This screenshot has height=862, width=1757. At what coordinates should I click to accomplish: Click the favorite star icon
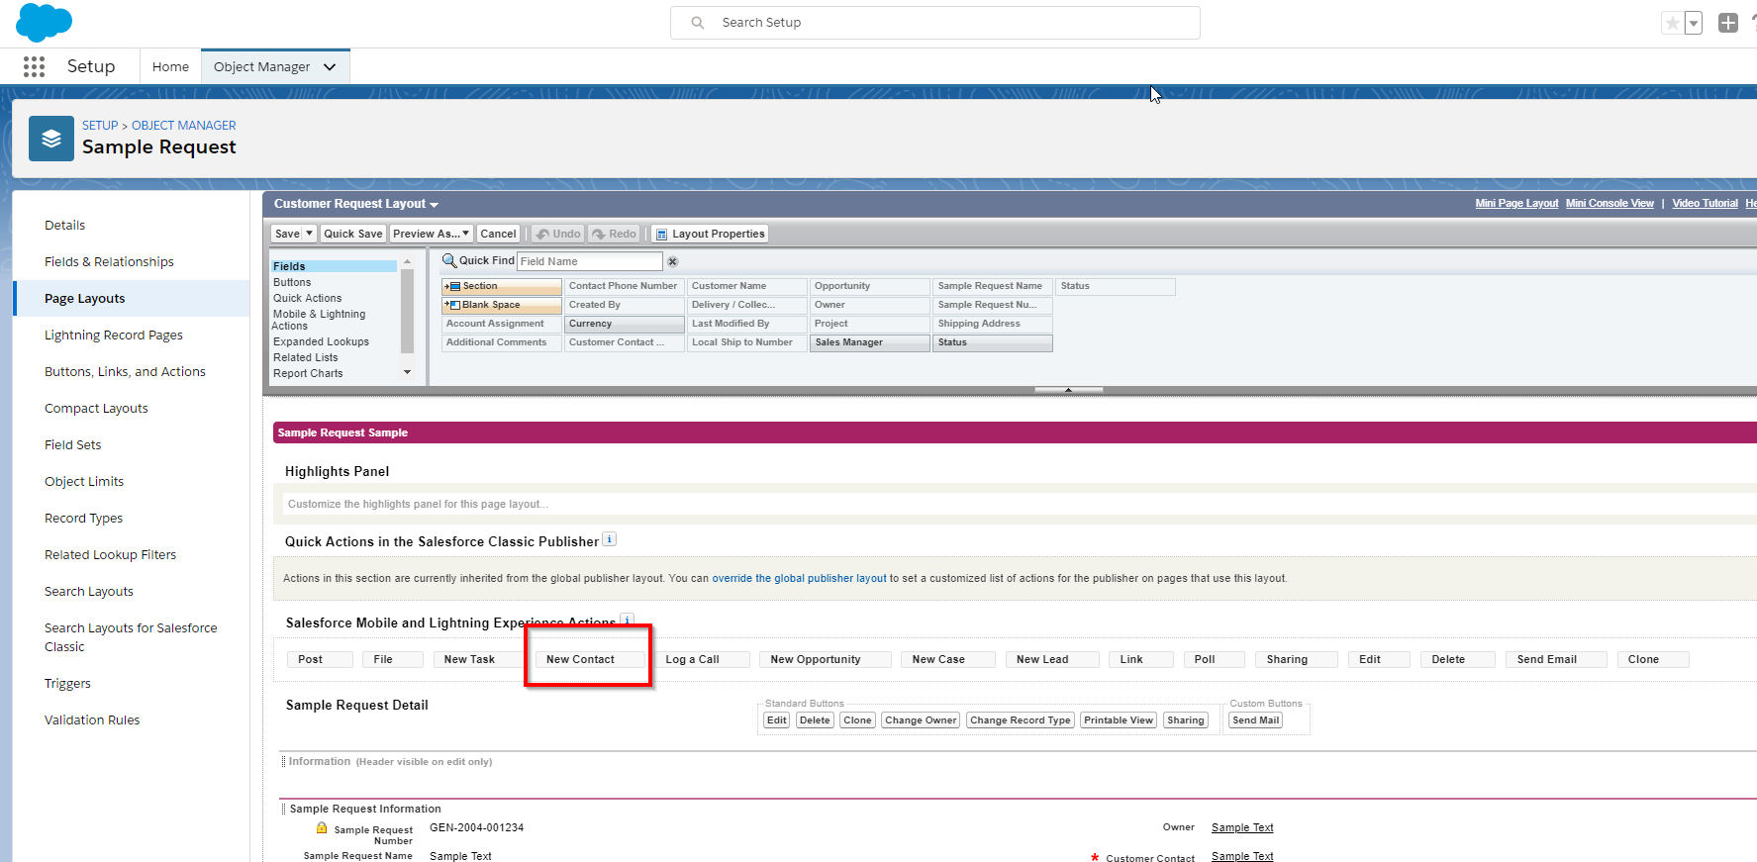[1672, 23]
